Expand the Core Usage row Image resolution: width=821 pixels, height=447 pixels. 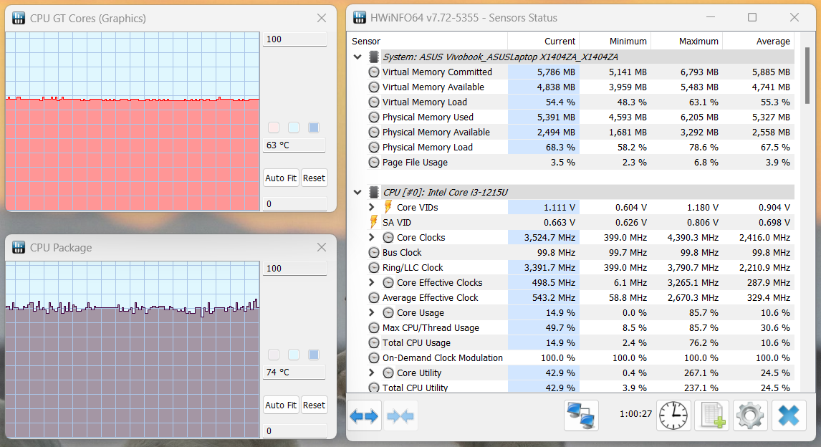pyautogui.click(x=371, y=313)
